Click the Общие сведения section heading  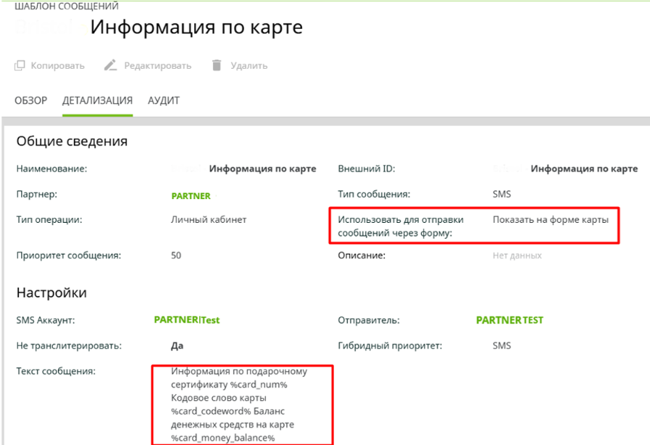click(72, 142)
